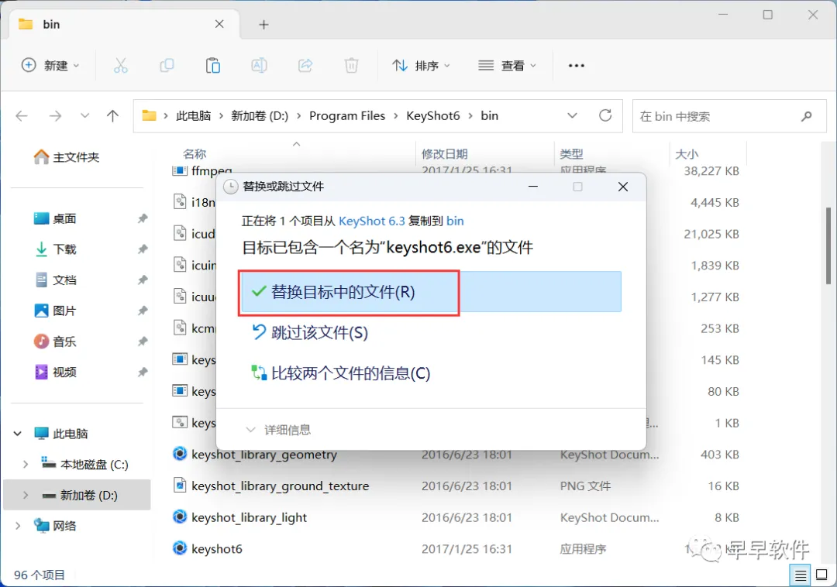The height and width of the screenshot is (587, 837).
Task: Click KeyShot 6.3 source link in dialog
Action: pyautogui.click(x=372, y=221)
